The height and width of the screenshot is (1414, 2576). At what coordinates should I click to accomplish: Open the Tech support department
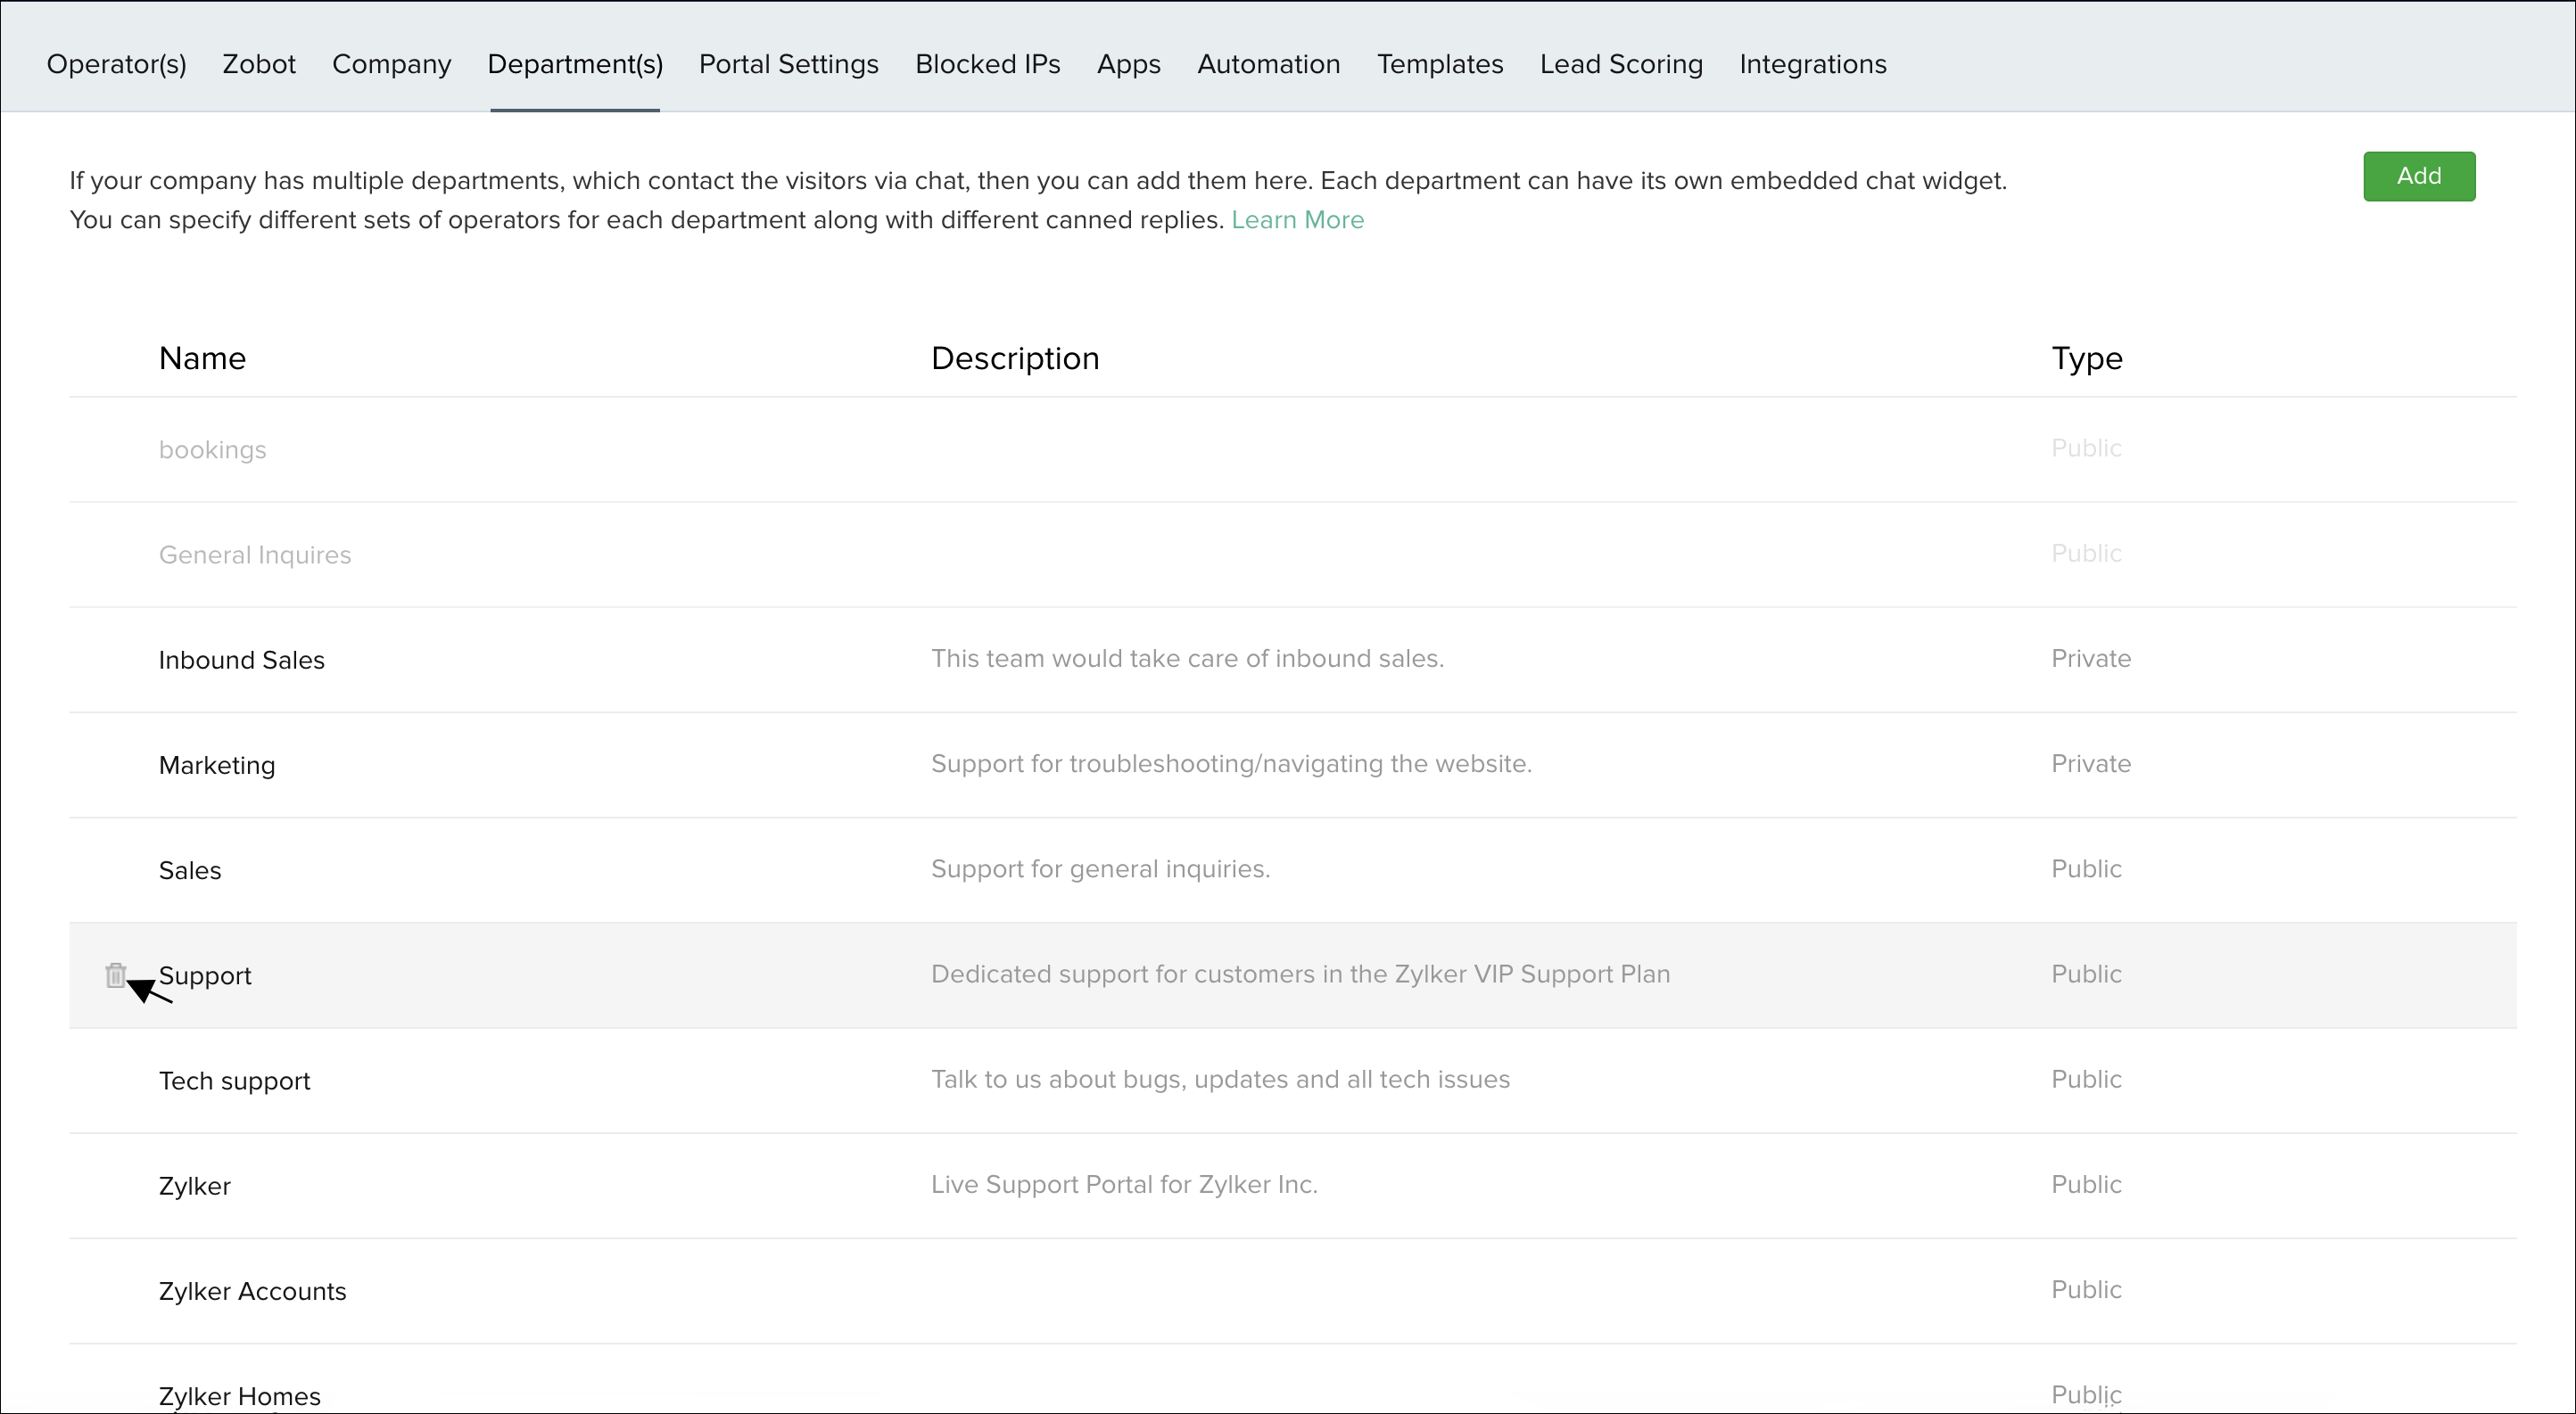pos(234,1081)
